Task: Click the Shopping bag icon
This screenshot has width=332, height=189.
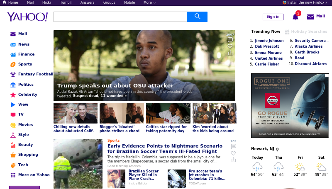Action: click(x=13, y=155)
